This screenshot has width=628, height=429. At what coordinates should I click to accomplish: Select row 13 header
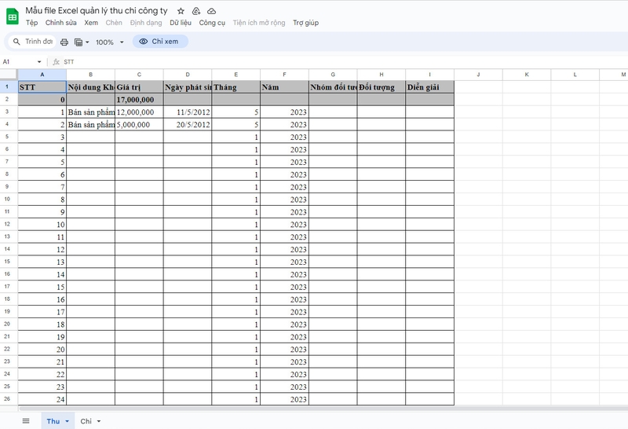[8, 236]
